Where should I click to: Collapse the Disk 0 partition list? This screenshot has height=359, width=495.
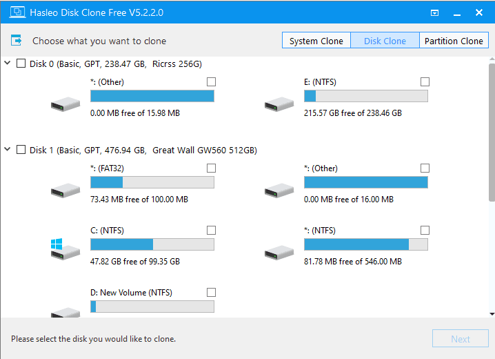click(8, 63)
